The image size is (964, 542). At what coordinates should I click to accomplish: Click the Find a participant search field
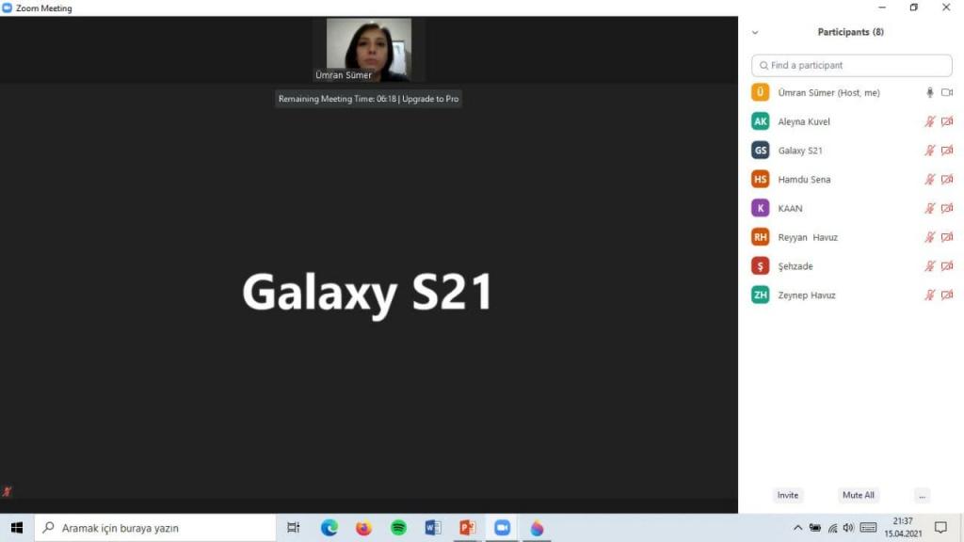852,66
